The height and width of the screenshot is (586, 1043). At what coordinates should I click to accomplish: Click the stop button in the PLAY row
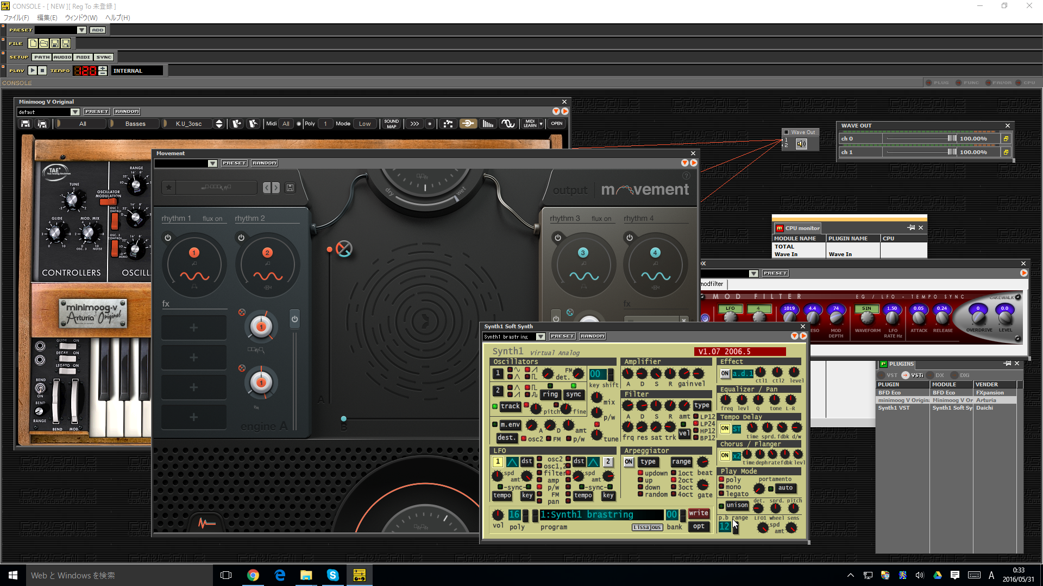click(x=42, y=71)
